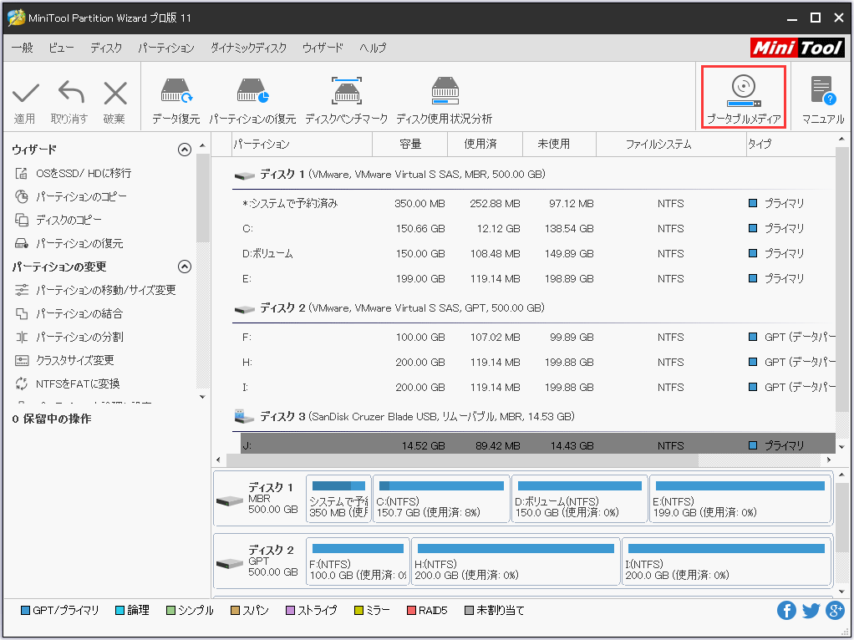The height and width of the screenshot is (640, 854).
Task: Select Split Partition (パーティションの分割)
Action: (x=79, y=338)
